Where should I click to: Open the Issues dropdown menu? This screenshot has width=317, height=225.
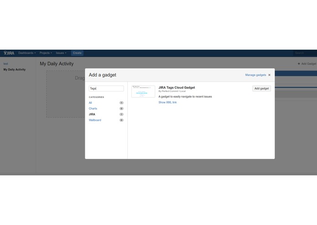click(61, 53)
